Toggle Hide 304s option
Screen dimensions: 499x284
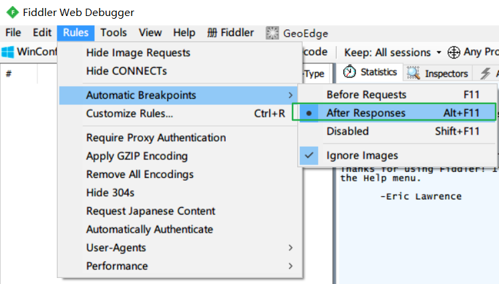180,193
